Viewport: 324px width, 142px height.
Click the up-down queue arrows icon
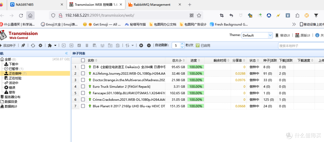click(127, 45)
